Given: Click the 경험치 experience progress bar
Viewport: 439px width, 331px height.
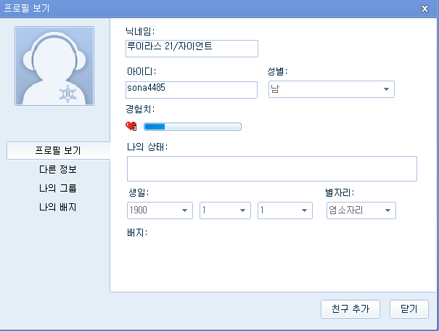Looking at the screenshot, I should click(192, 127).
